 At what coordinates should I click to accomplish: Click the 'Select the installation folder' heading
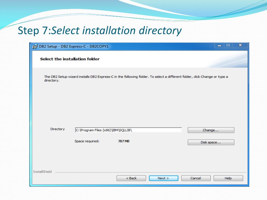click(70, 59)
